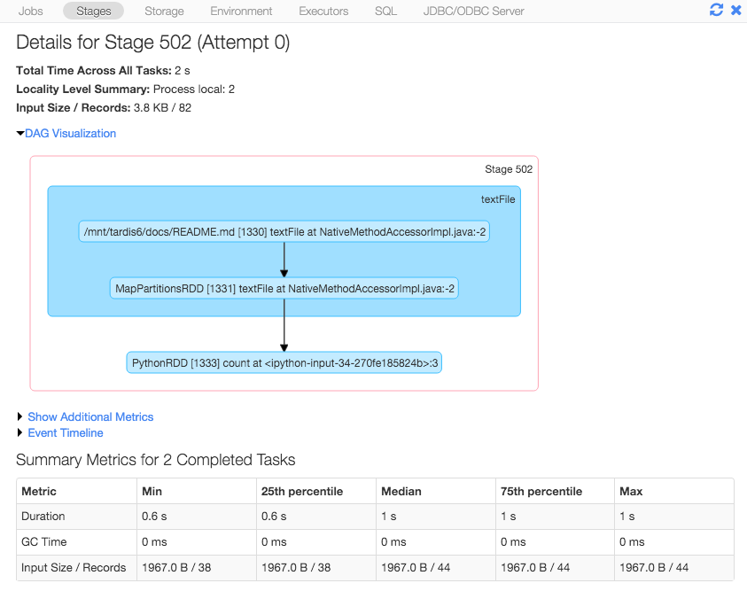Open the Environment tab

click(241, 12)
